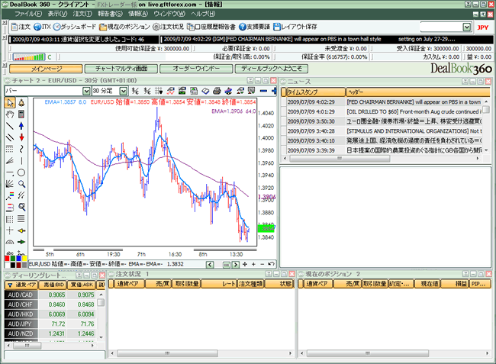Open the 報告書(S) menu
Screen dimensions: 496x364
pyautogui.click(x=110, y=14)
